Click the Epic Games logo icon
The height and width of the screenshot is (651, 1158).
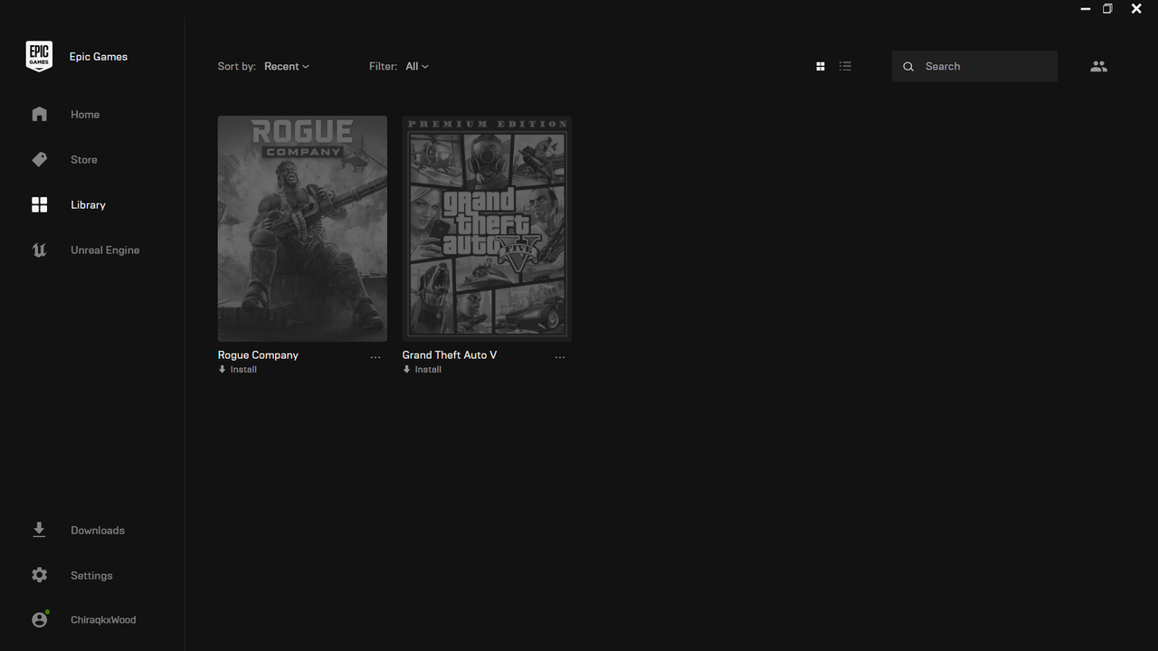coord(39,56)
